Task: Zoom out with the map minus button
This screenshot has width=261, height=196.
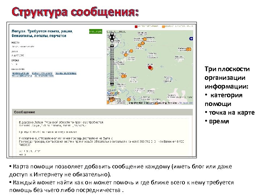Action: coord(112,84)
